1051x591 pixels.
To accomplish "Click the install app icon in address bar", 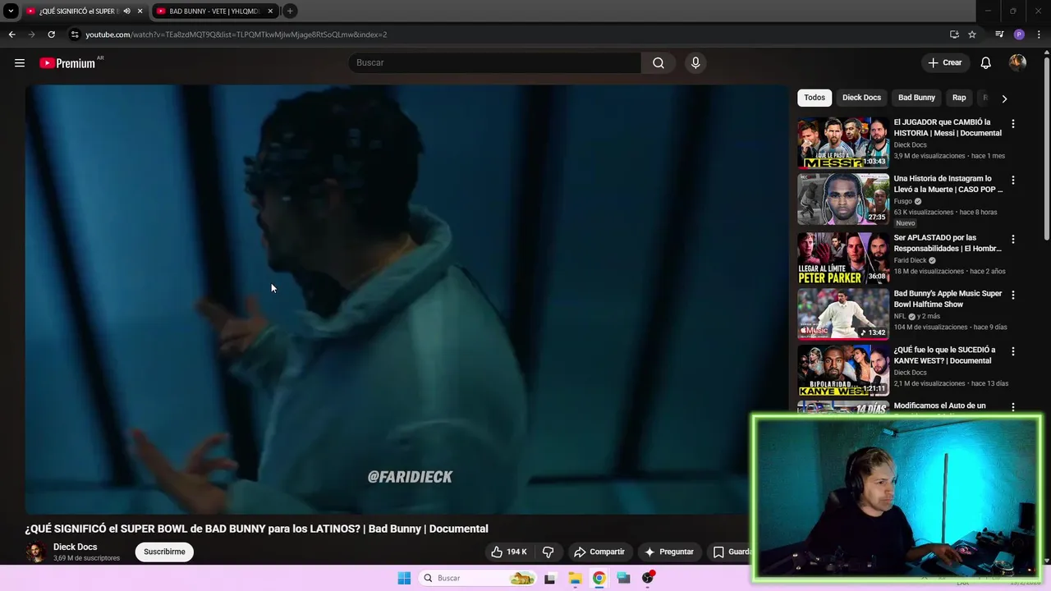I will 954,34.
